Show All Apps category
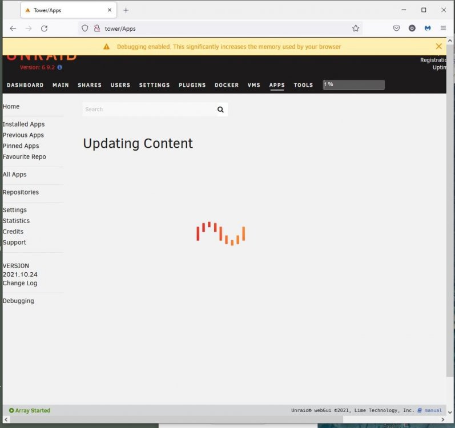The width and height of the screenshot is (455, 428). click(14, 174)
